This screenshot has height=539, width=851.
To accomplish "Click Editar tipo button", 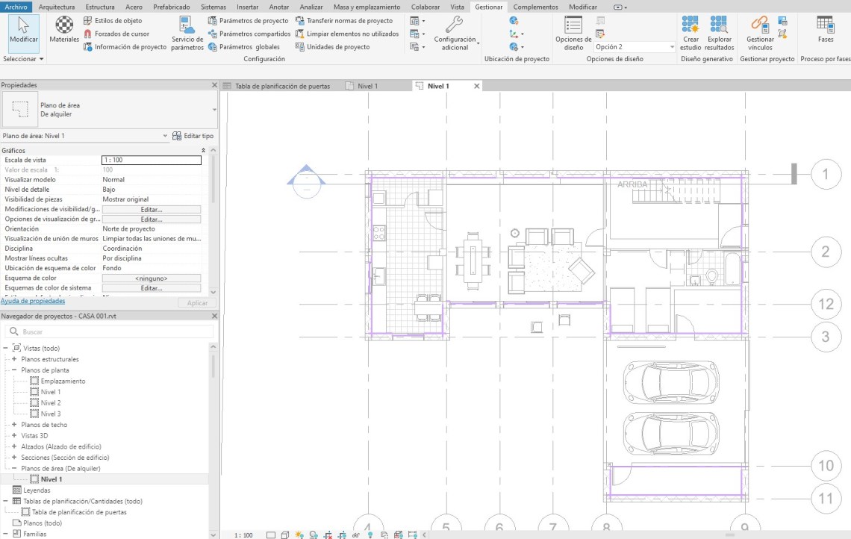I will (x=193, y=136).
